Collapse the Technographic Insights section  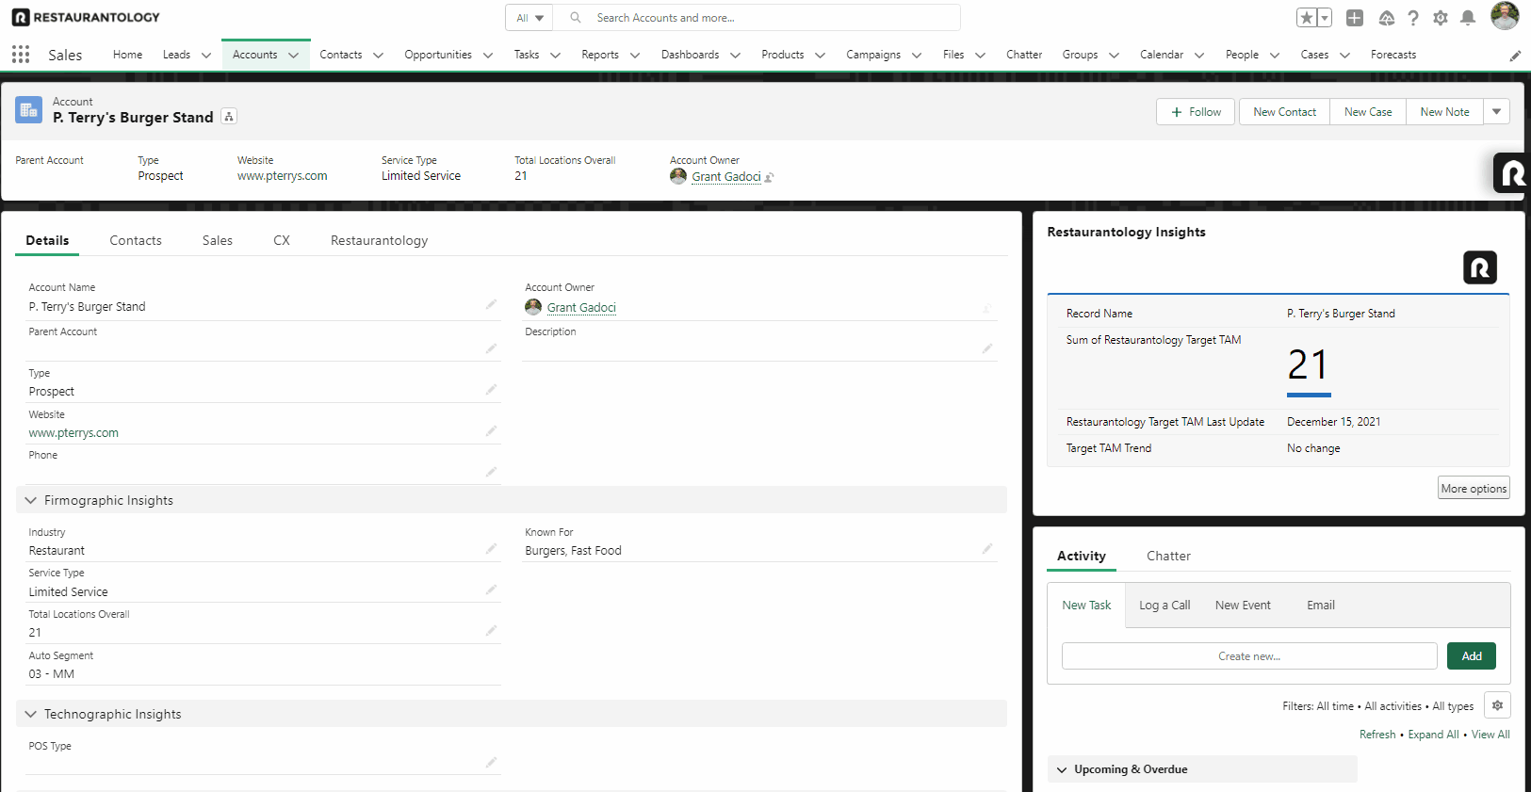point(30,714)
